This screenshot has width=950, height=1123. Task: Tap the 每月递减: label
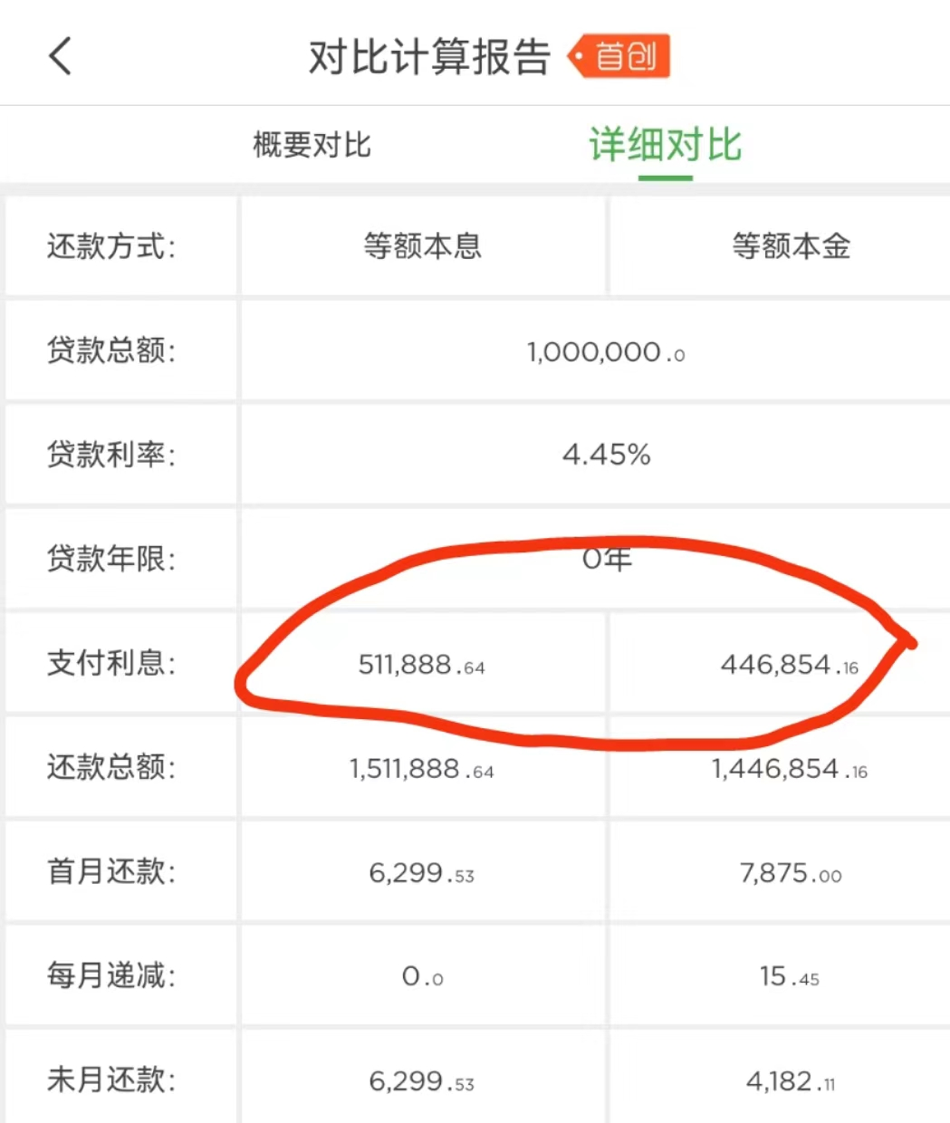click(x=111, y=975)
